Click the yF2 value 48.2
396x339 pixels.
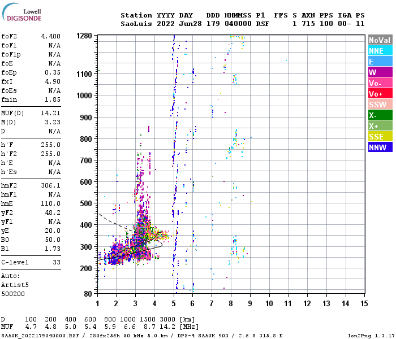click(x=53, y=212)
